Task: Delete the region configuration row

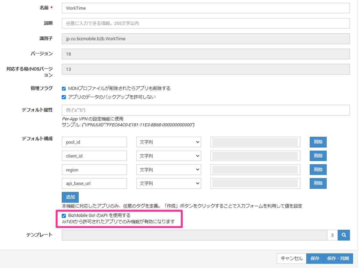Action: click(318, 170)
